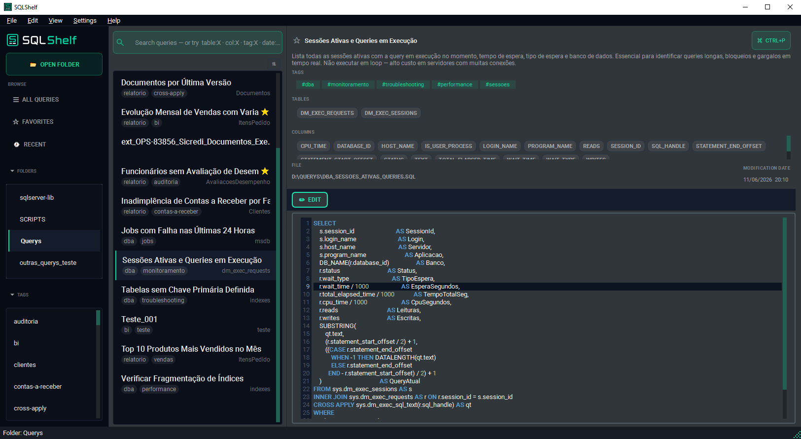
Task: Click the jobs tag under Jobs com Falha
Action: 147,241
